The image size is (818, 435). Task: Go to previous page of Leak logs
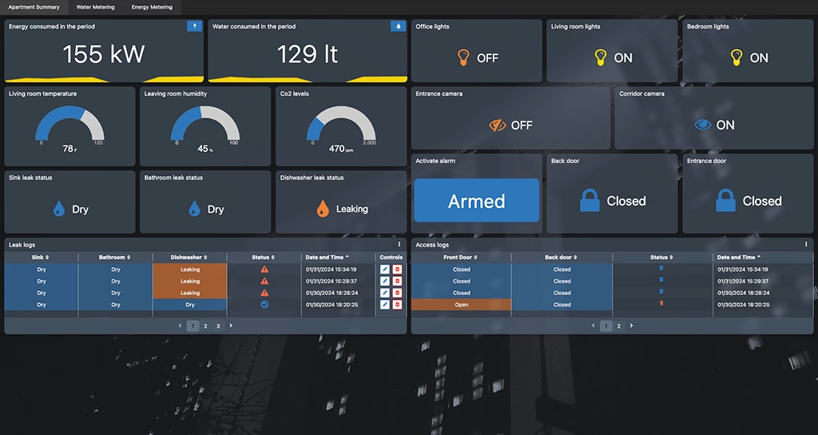[x=181, y=325]
